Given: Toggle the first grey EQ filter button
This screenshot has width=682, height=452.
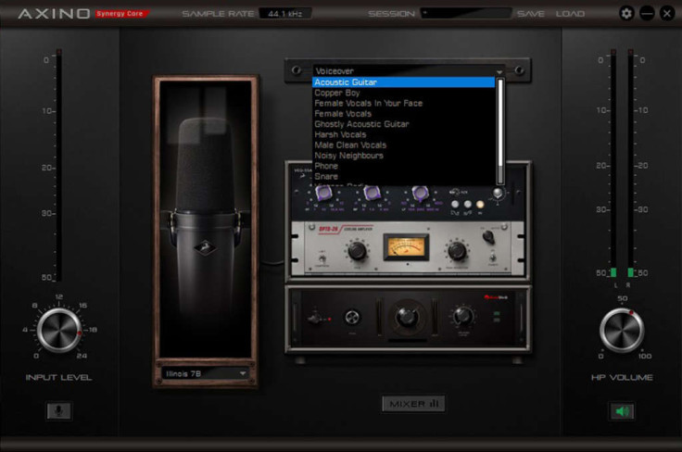Looking at the screenshot, I should point(455,204).
